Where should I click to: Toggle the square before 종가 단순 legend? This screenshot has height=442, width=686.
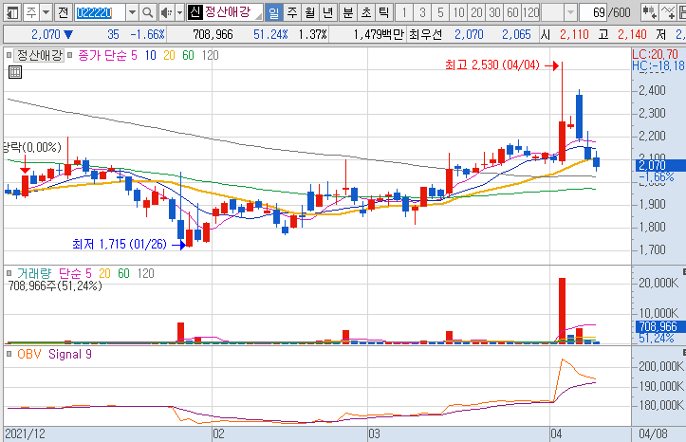[69, 56]
